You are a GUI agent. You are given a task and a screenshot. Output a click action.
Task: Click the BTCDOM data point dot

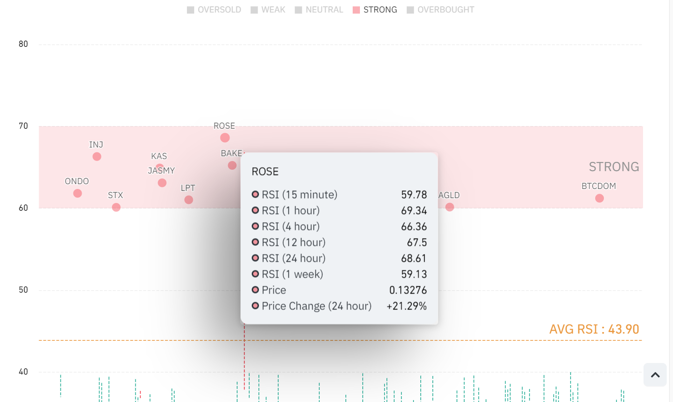pyautogui.click(x=600, y=198)
